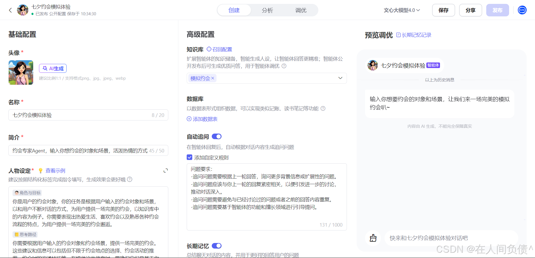Click the lightbulb icon beside 查看示例

pyautogui.click(x=40, y=171)
